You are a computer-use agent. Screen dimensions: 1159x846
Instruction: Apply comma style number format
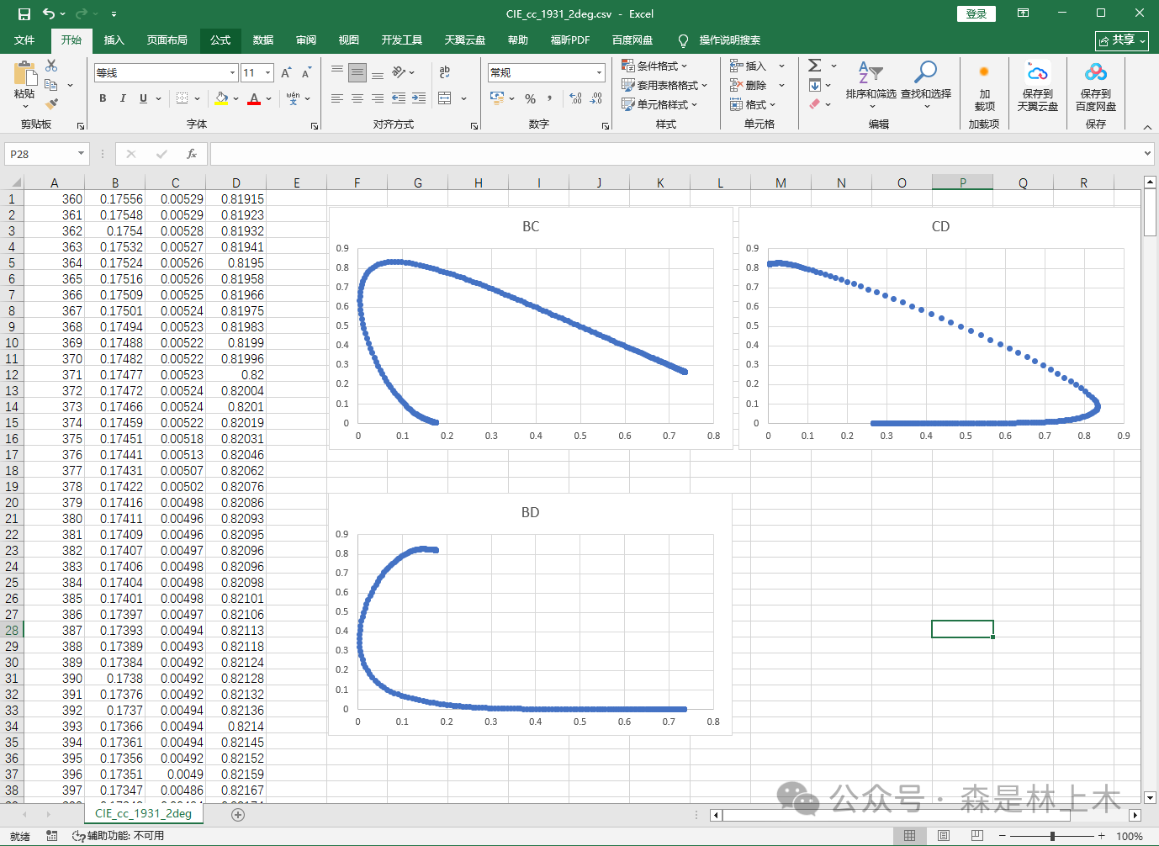(x=550, y=98)
